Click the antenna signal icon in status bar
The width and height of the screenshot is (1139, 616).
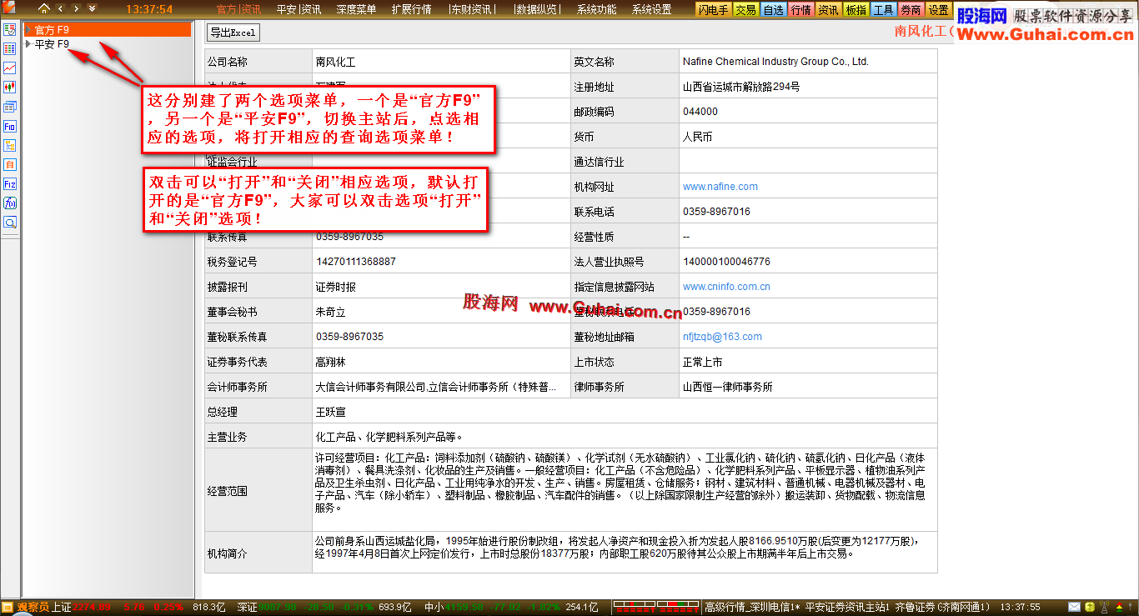click(x=1104, y=607)
